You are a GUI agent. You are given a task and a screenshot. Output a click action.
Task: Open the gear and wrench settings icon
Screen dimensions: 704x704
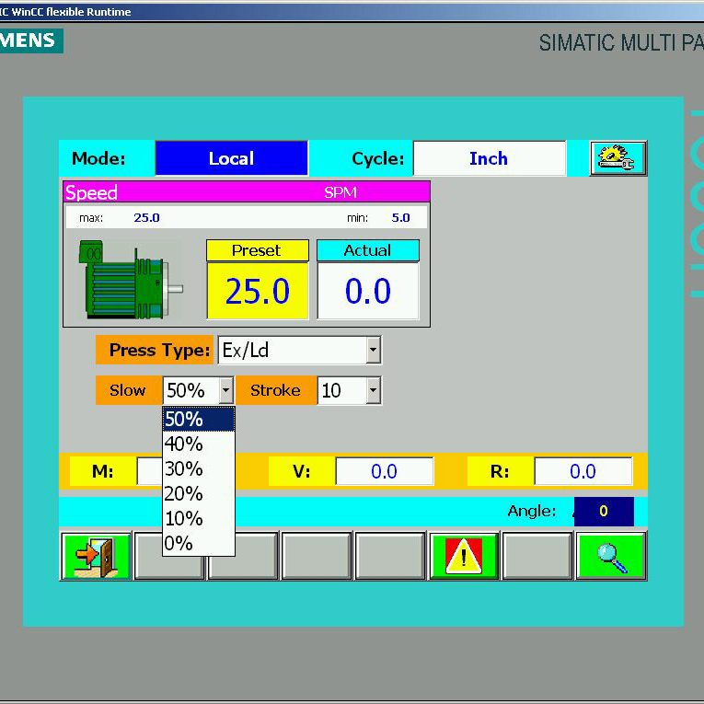617,158
